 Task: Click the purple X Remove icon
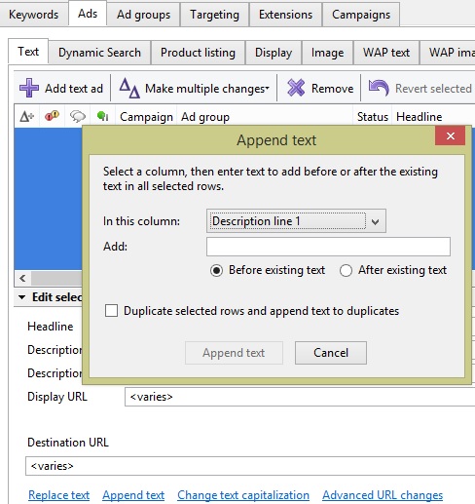pos(296,88)
